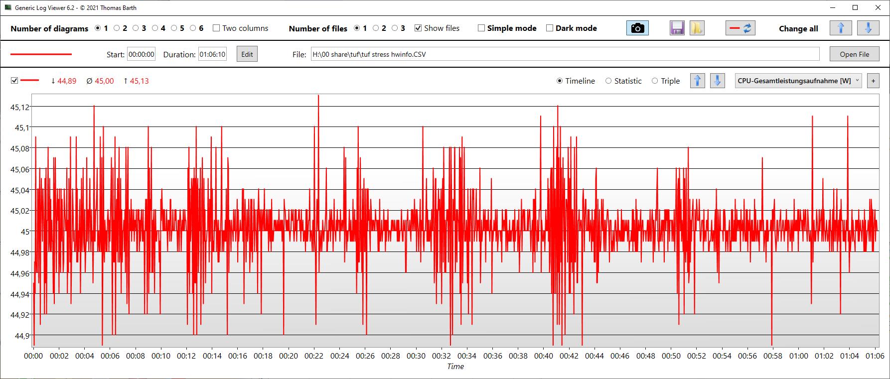890x379 pixels.
Task: Set number of diagrams to 1
Action: tap(98, 28)
